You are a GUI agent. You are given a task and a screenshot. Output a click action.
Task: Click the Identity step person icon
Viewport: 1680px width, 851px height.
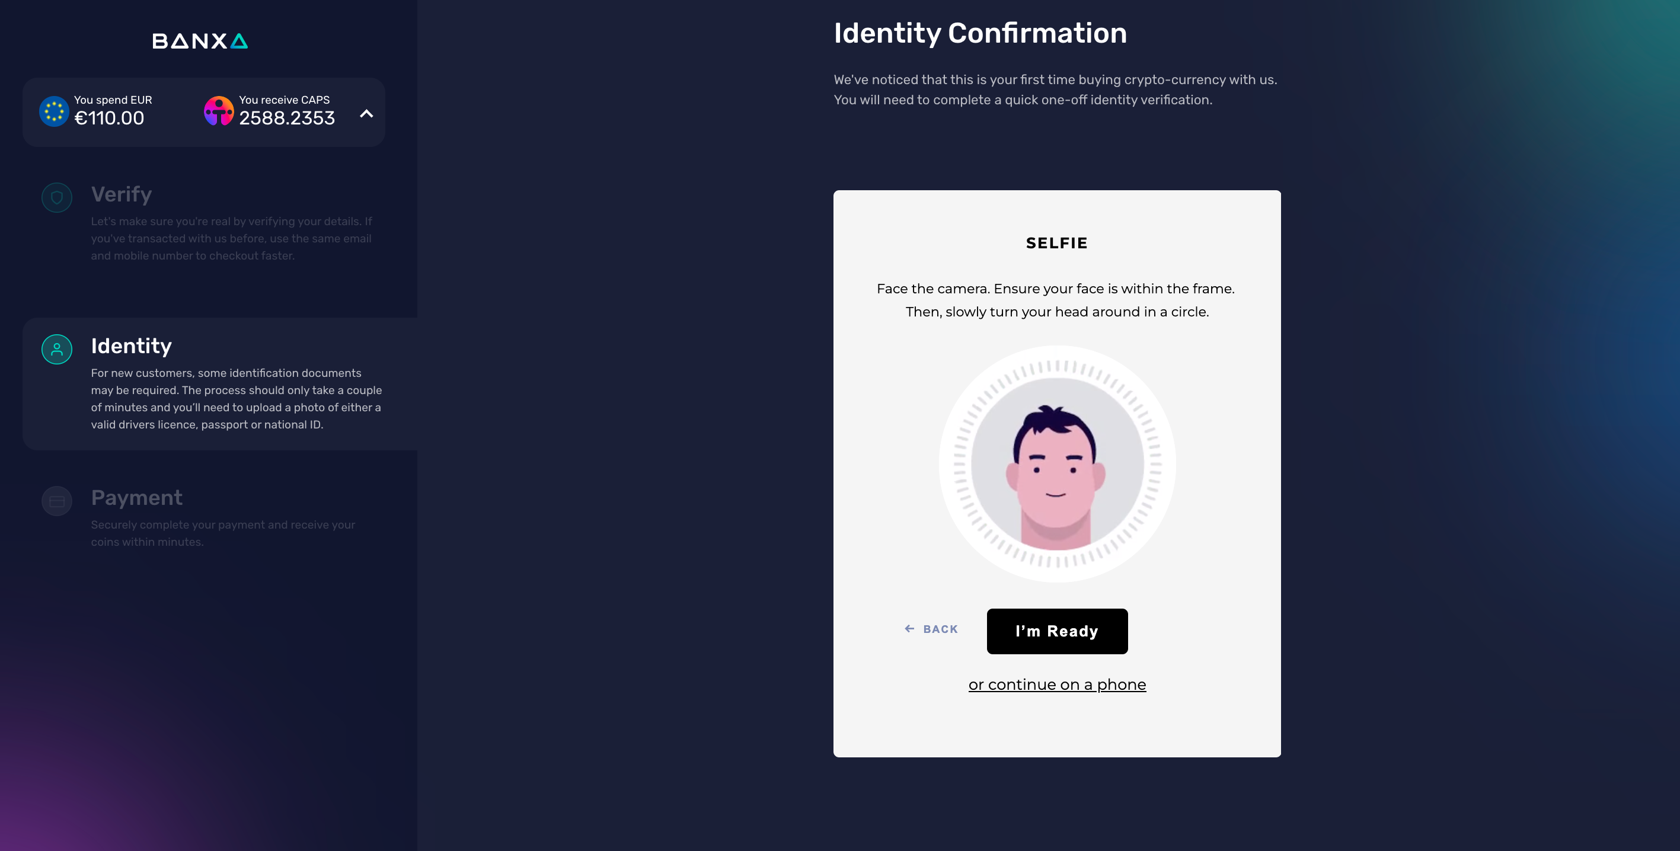point(57,350)
